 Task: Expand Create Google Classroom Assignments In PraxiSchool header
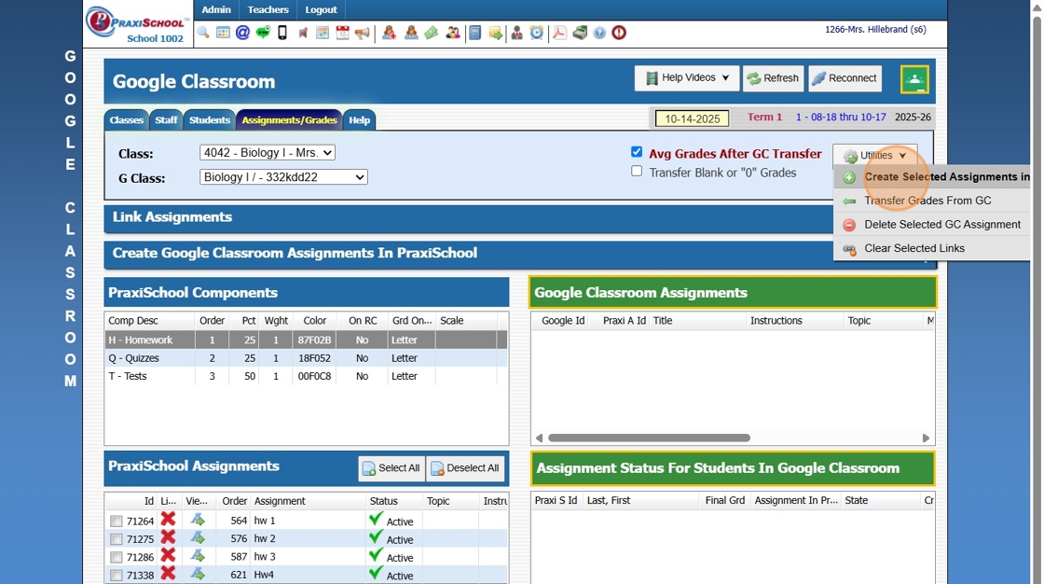click(469, 254)
